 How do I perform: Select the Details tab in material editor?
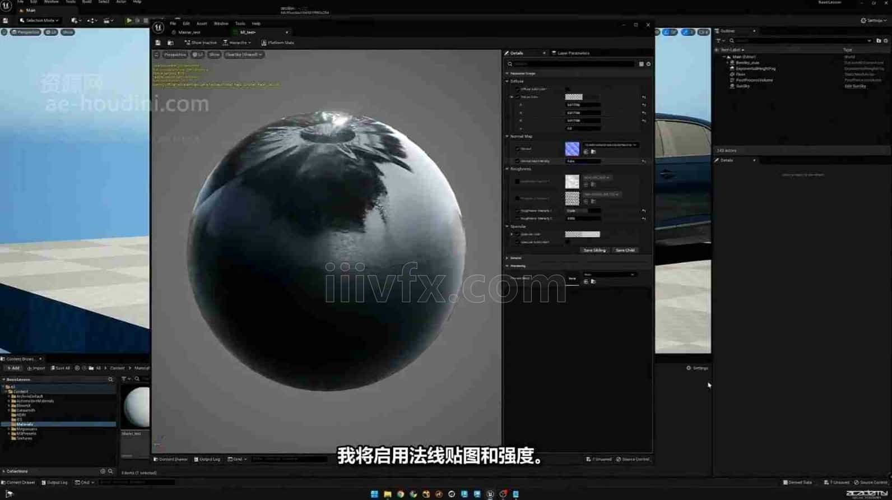pyautogui.click(x=517, y=53)
